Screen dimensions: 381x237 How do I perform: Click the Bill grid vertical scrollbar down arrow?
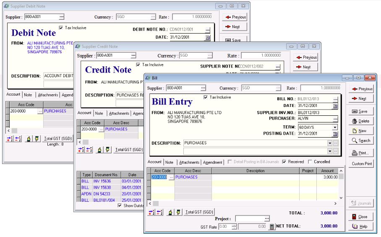point(341,198)
